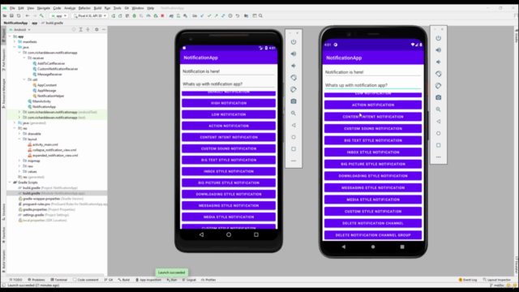
Task: Collapse the util package node
Action: 24,79
